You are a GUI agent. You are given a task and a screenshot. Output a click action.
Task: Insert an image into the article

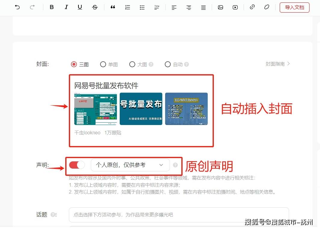coord(220,7)
